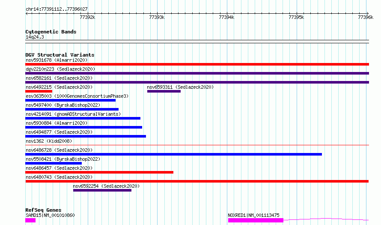Click the purple dgv2210n223 variant bar
Image resolution: width=381 pixels, height=225 pixels.
click(197, 73)
